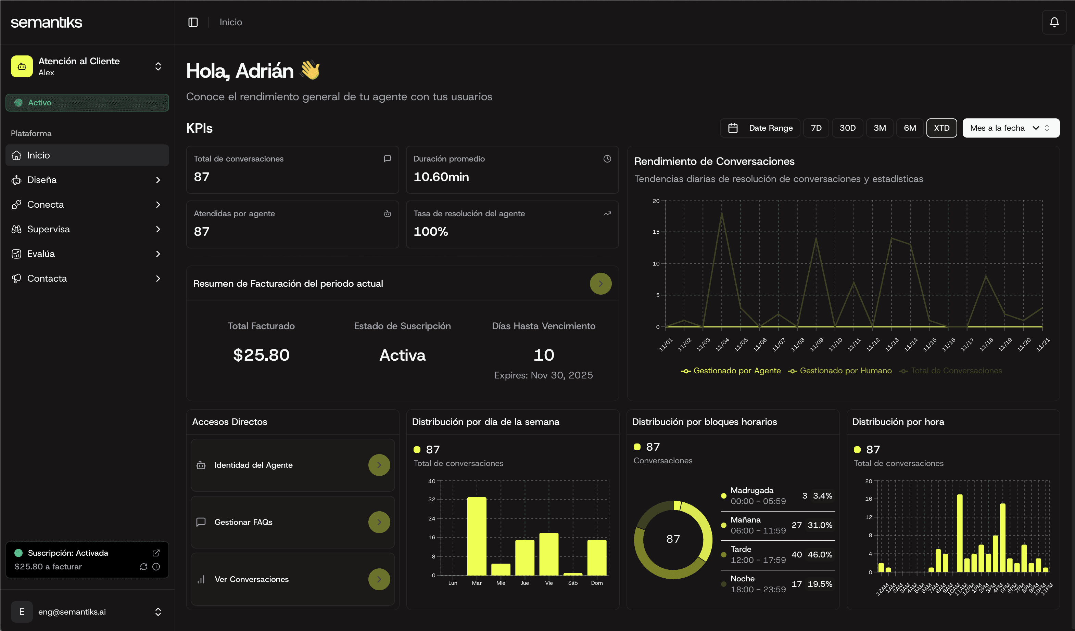Viewport: 1075px width, 631px height.
Task: Click the Date Range button
Action: pyautogui.click(x=760, y=128)
